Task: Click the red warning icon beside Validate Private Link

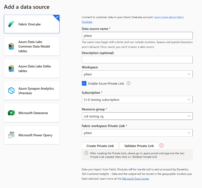Action: [161, 146]
